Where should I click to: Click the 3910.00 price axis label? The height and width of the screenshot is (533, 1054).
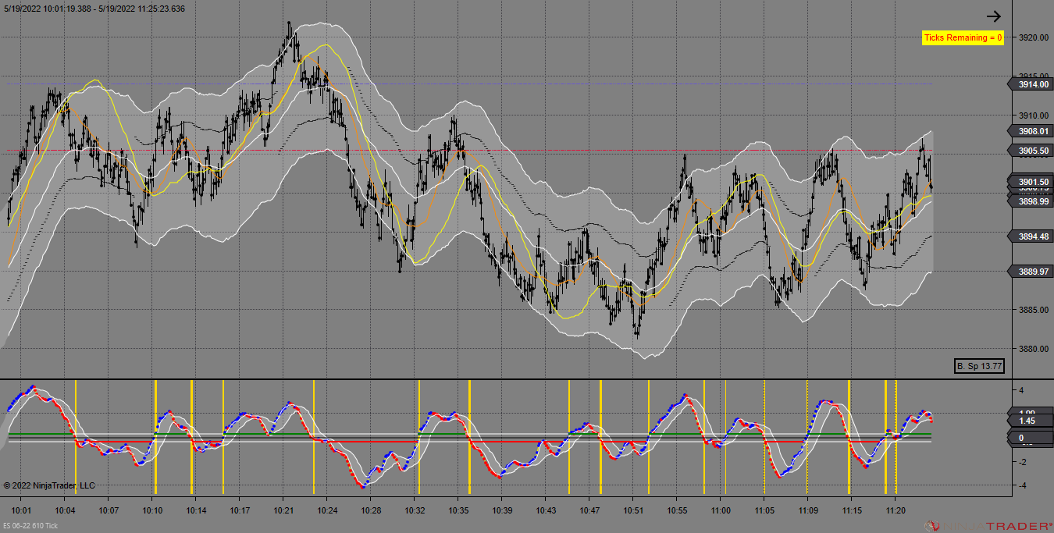pyautogui.click(x=1033, y=115)
